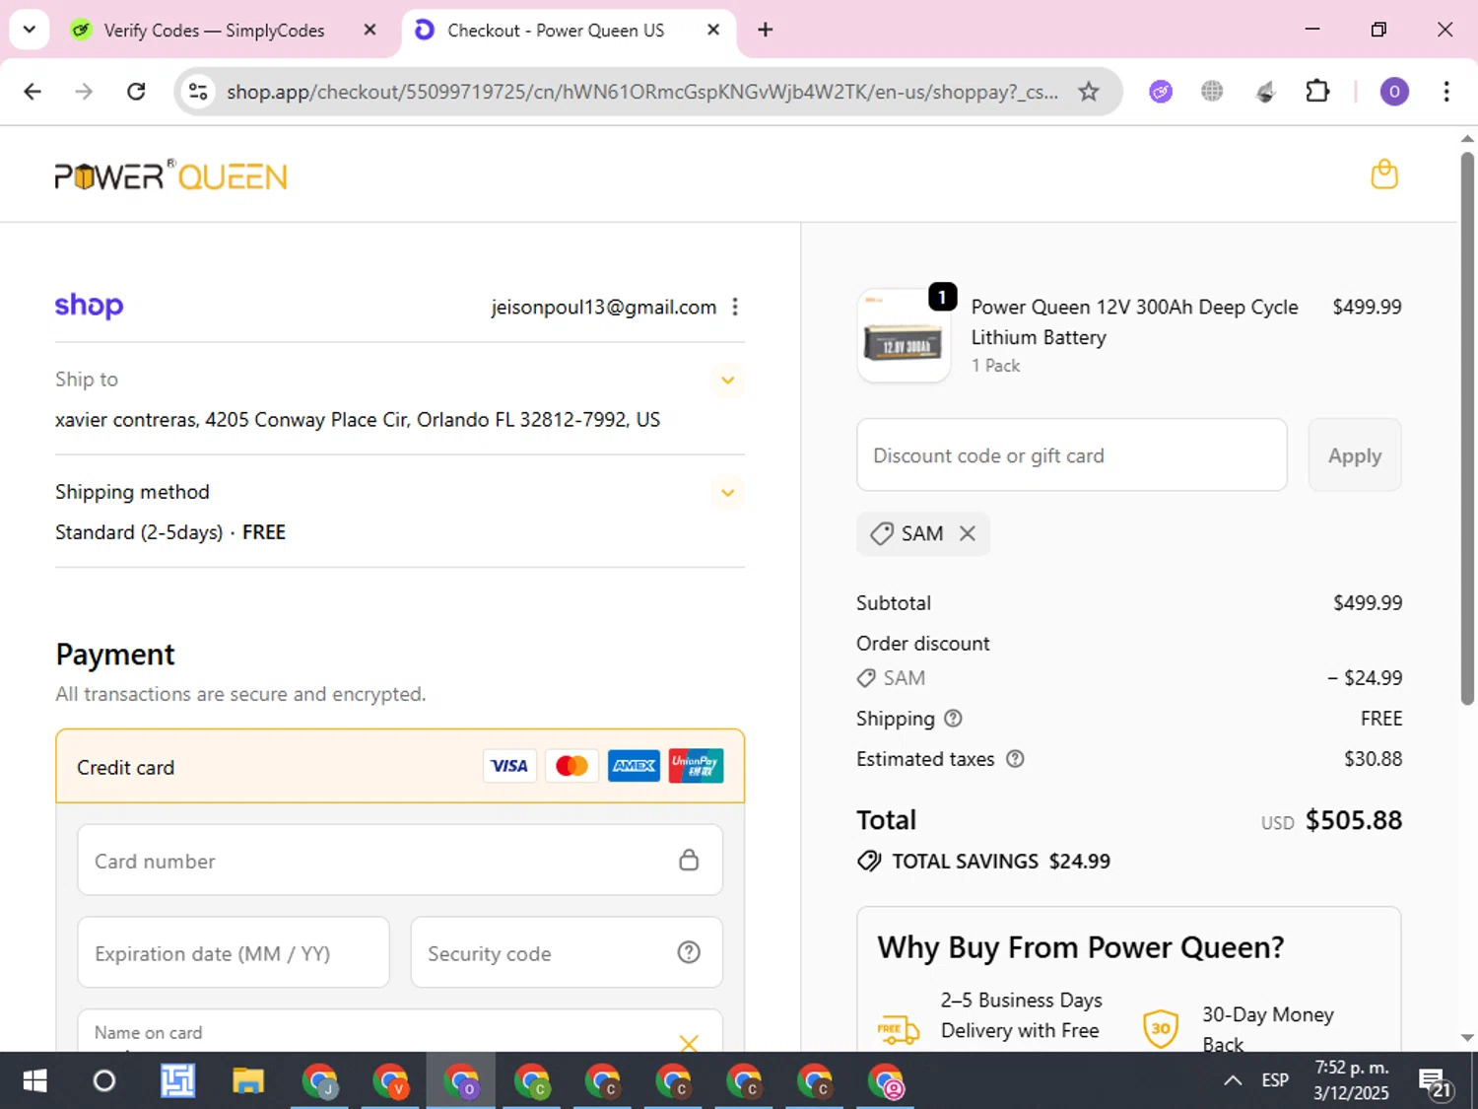Open the taskbar clock and date
The height and width of the screenshot is (1109, 1478).
point(1351,1080)
